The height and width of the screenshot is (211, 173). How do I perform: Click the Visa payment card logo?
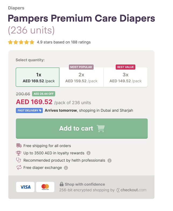25,187
